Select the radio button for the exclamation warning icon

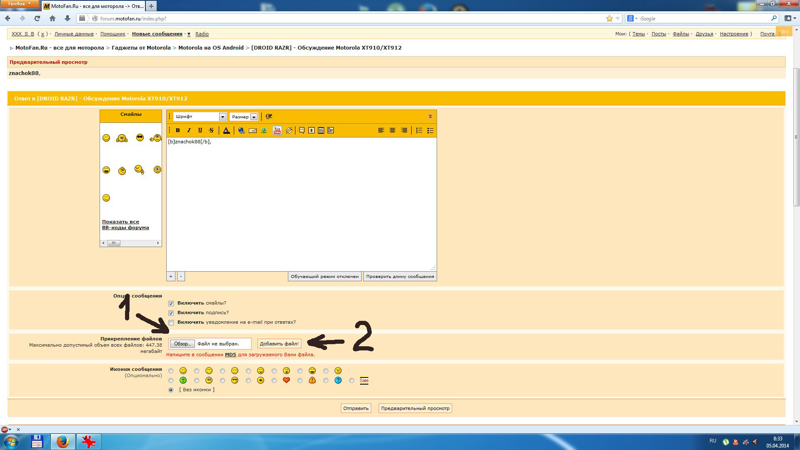coord(300,380)
